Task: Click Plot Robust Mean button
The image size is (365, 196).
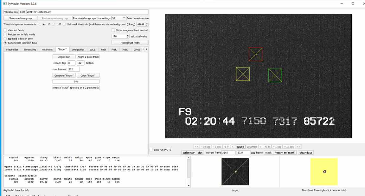Action: 130,43
